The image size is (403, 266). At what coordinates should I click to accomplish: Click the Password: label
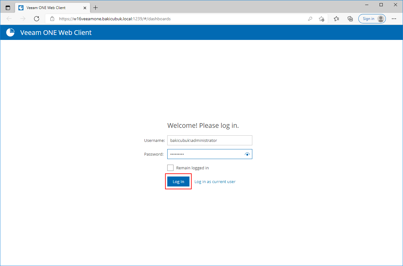pyautogui.click(x=154, y=154)
